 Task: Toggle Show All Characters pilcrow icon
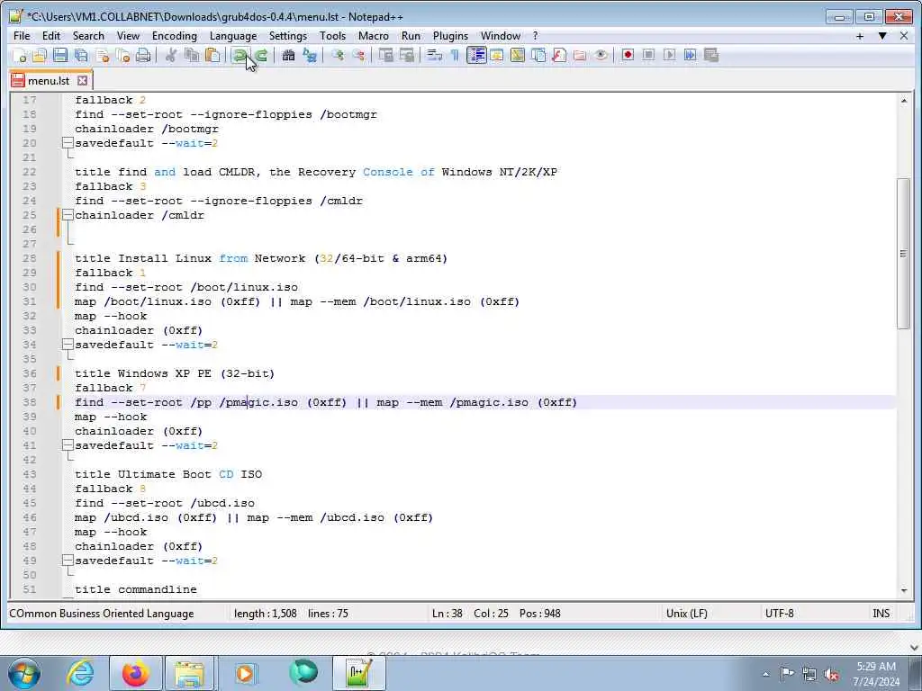click(x=455, y=55)
